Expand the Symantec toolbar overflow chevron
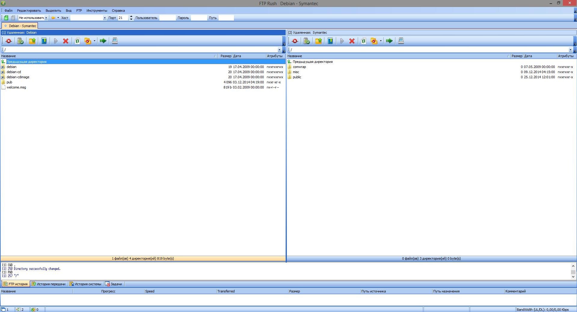The height and width of the screenshot is (312, 577). pos(575,44)
